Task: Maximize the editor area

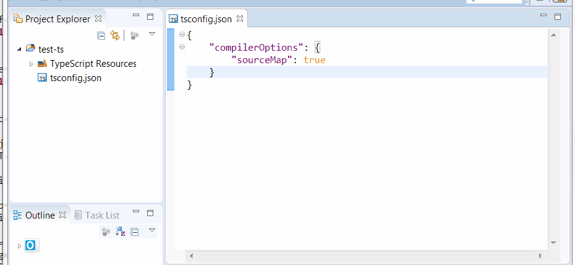Action: click(x=557, y=17)
